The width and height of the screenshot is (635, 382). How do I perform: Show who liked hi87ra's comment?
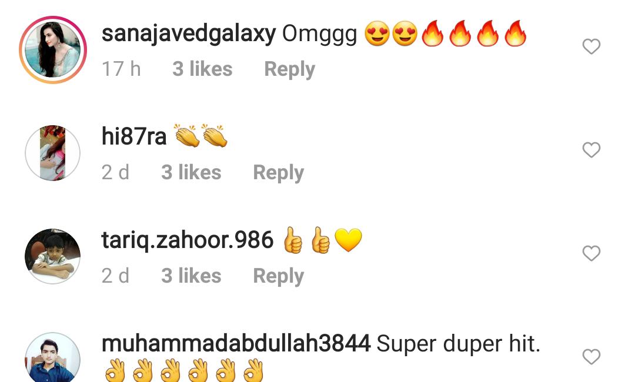pyautogui.click(x=191, y=172)
